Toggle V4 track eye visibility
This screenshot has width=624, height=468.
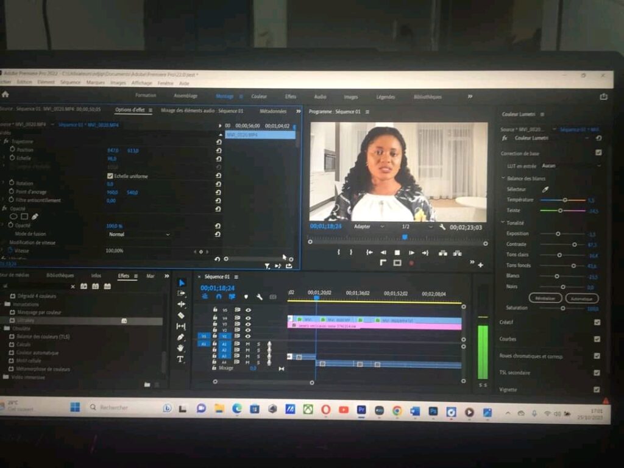point(249,318)
